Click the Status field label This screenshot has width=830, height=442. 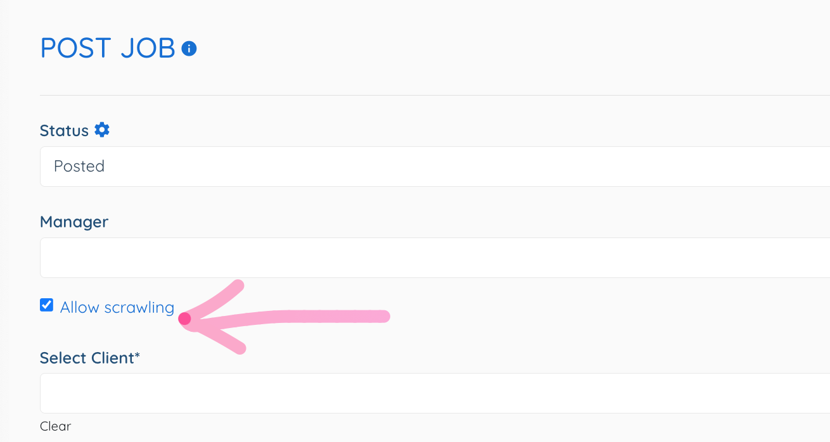click(x=64, y=130)
